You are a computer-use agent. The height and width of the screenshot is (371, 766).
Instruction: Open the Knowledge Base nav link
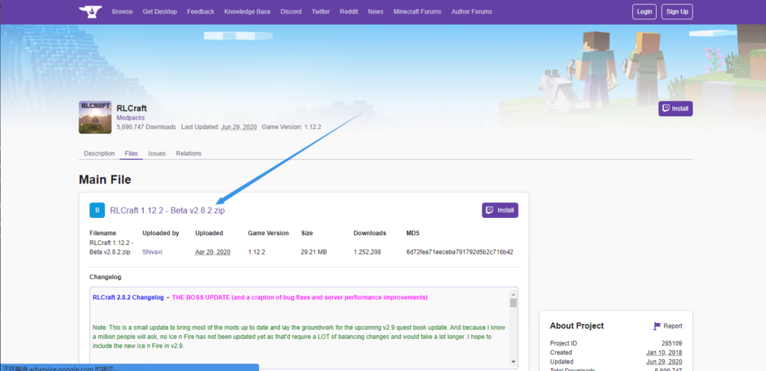pos(248,12)
